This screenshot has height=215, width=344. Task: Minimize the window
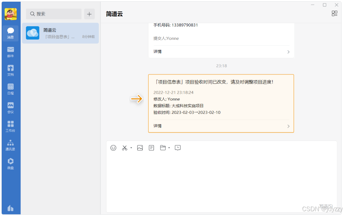click(x=313, y=5)
